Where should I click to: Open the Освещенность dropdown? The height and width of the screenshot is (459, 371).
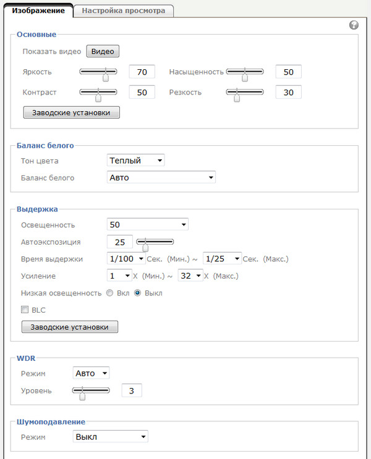pyautogui.click(x=147, y=224)
